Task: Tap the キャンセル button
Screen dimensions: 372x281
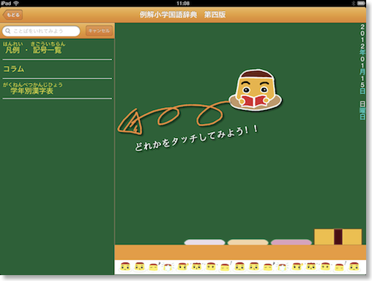Action: click(99, 31)
